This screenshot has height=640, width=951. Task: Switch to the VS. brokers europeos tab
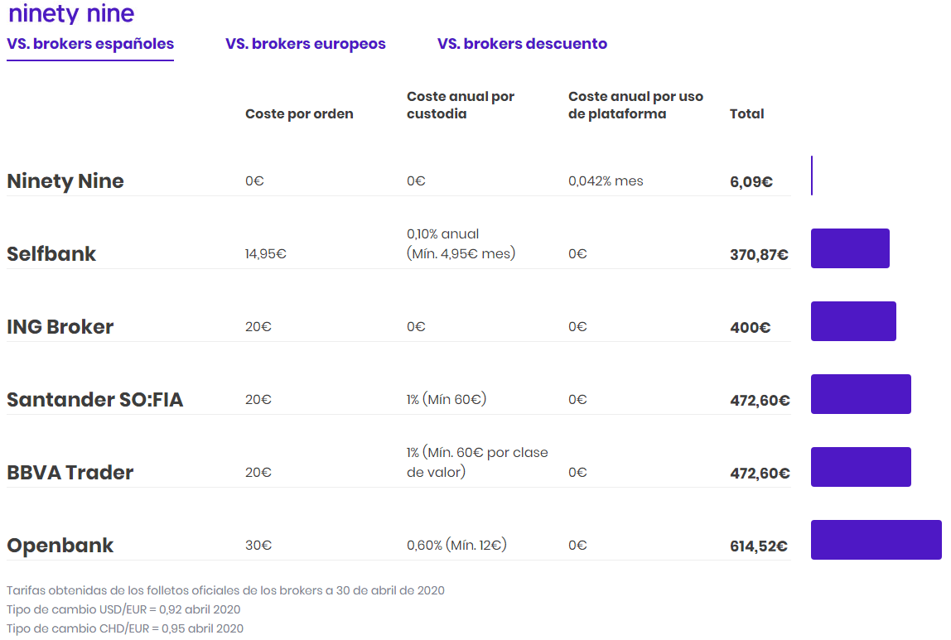click(306, 43)
